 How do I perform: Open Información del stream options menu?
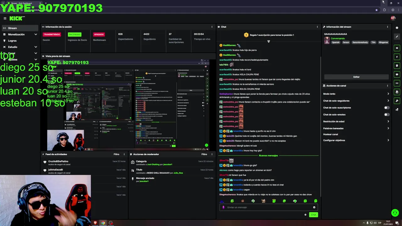pyautogui.click(x=387, y=27)
